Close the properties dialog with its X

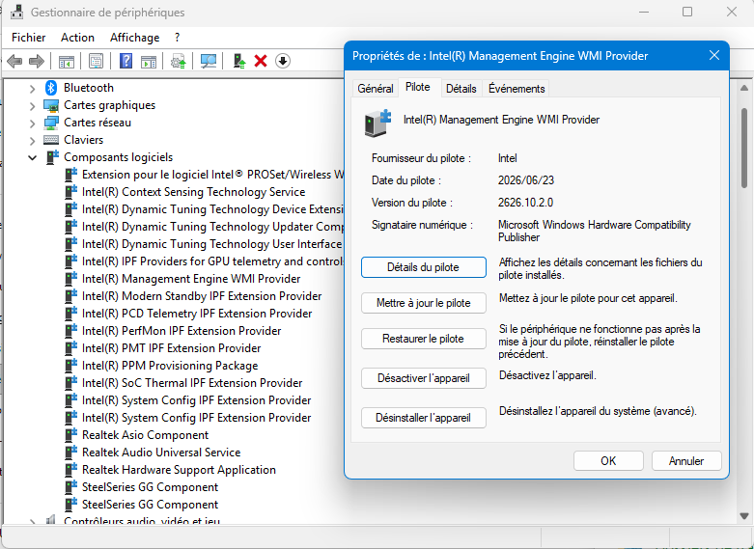(714, 55)
